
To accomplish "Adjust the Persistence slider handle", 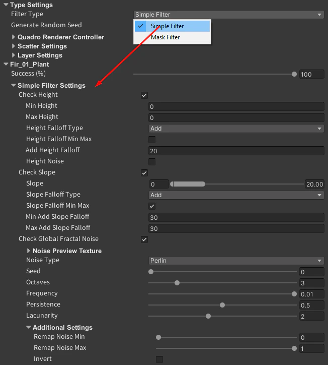I will coord(222,305).
